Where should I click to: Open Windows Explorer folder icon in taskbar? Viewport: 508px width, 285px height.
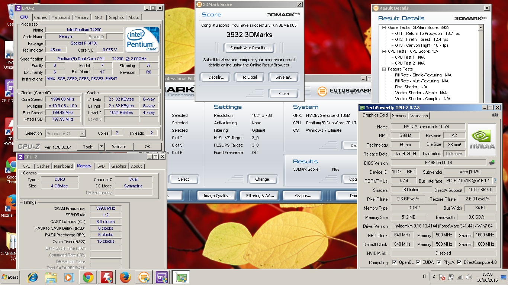point(51,277)
